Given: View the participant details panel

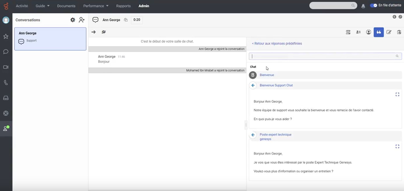Looking at the screenshot, I should [358, 32].
